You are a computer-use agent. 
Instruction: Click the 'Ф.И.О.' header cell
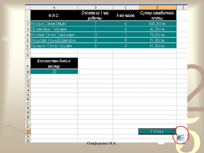coord(54,15)
